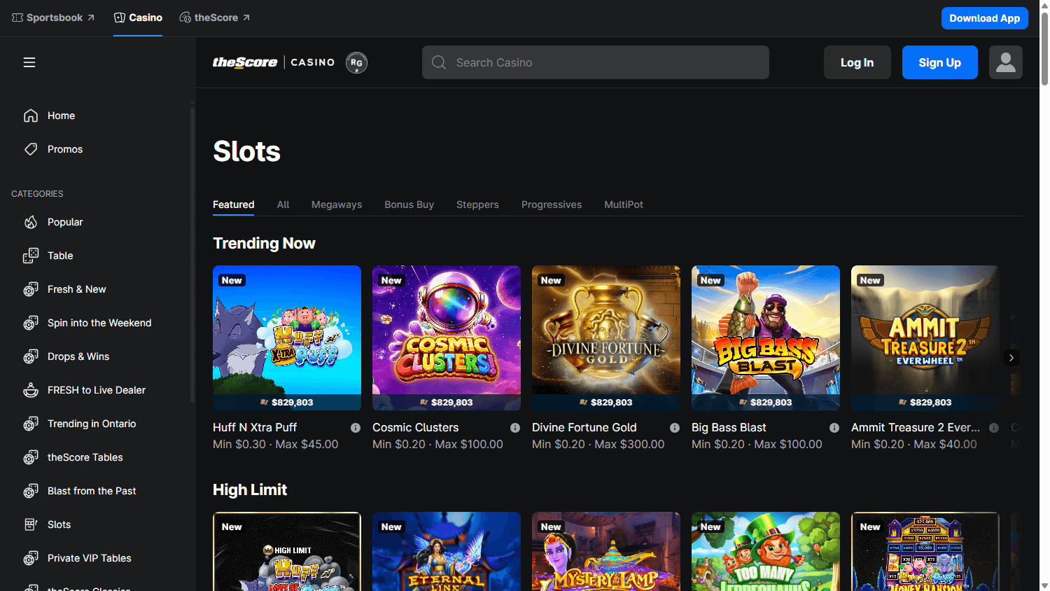This screenshot has width=1050, height=591.
Task: Open Big Bass Blast game thumbnail
Action: tap(766, 338)
